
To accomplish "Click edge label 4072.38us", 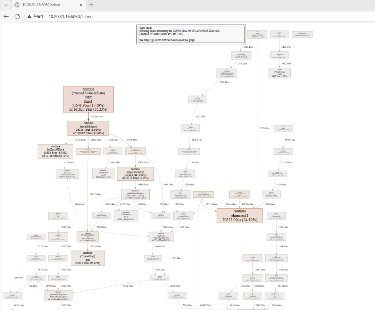I will click(43, 270).
